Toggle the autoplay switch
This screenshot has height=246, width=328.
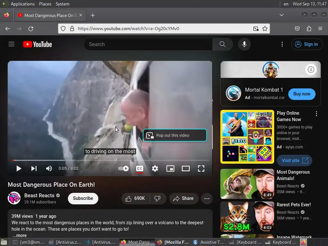(x=123, y=168)
